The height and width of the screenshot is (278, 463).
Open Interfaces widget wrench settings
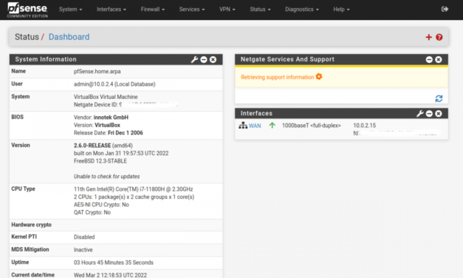(420, 114)
